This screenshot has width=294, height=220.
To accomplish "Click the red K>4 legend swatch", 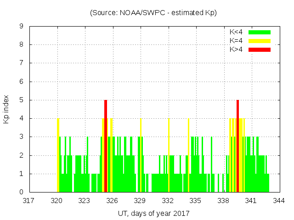I will (x=260, y=49).
